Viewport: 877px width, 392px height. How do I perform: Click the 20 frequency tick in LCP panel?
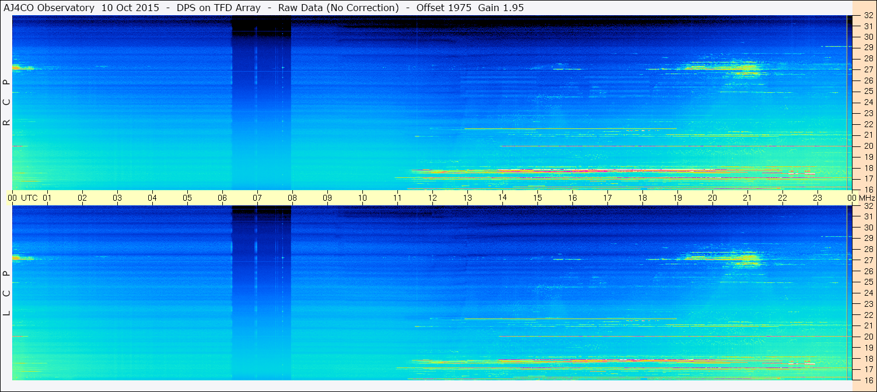868,337
